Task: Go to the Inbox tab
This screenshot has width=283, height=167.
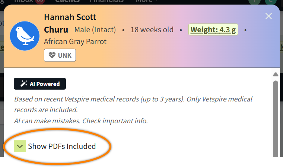Action: 23,1
